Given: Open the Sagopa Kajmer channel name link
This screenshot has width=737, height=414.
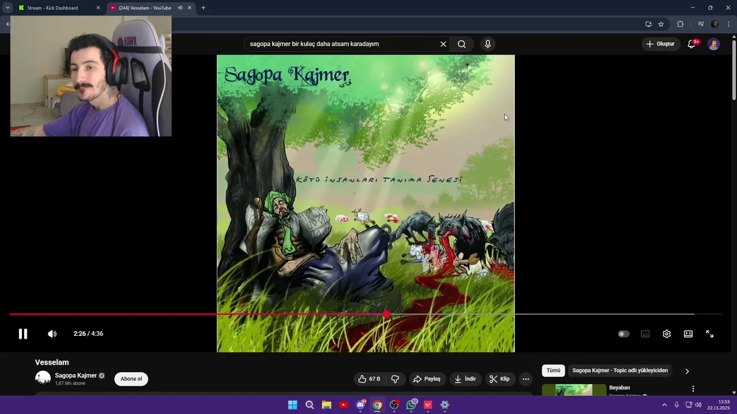Looking at the screenshot, I should [x=76, y=375].
